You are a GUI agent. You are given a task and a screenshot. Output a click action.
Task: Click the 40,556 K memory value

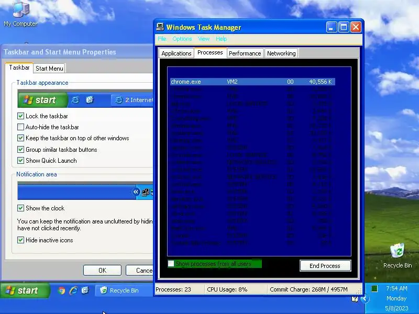[x=321, y=82]
